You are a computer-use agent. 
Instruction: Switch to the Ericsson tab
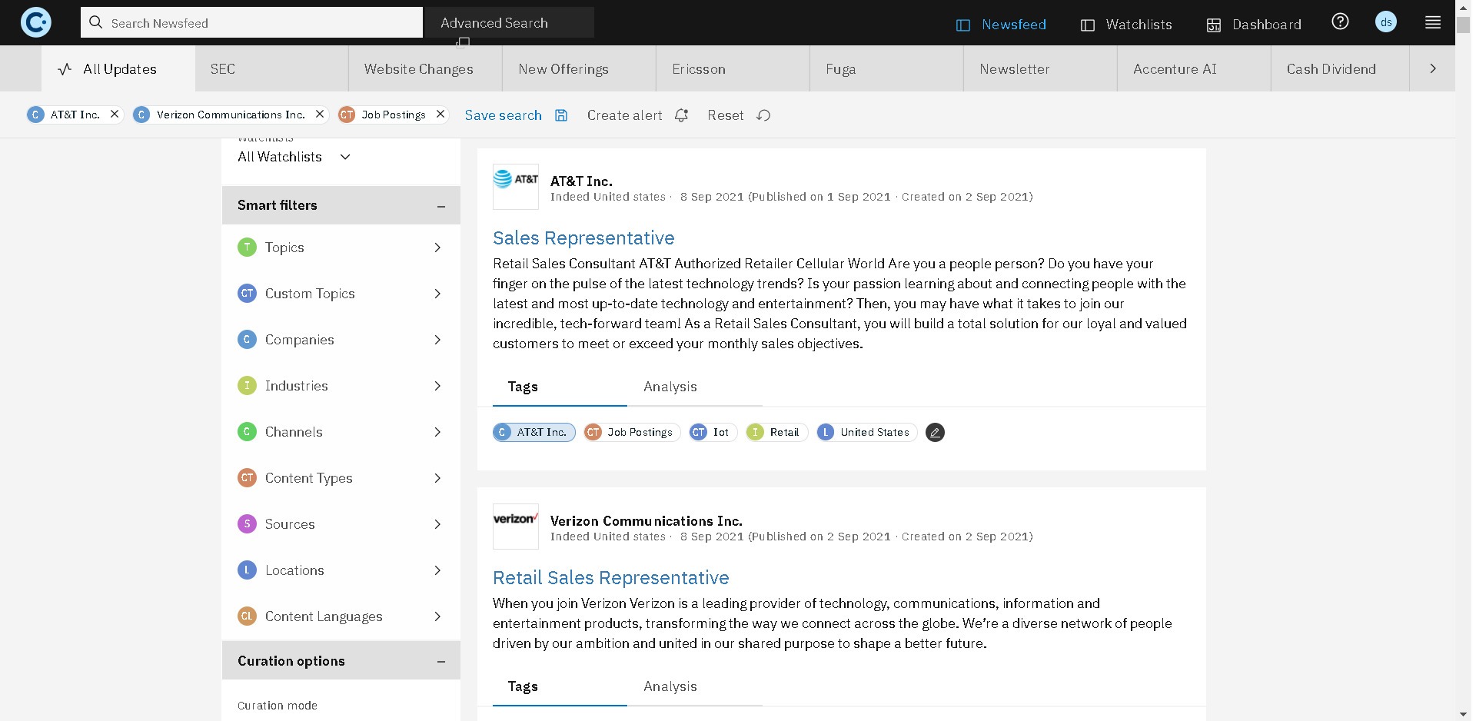pyautogui.click(x=733, y=68)
